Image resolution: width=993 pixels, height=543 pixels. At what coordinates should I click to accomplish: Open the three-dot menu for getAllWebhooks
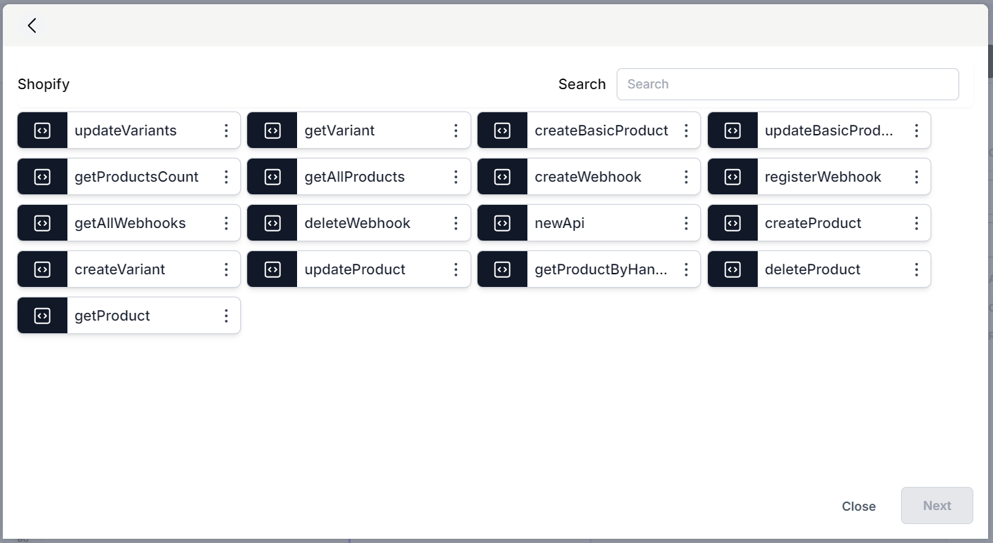click(x=226, y=223)
